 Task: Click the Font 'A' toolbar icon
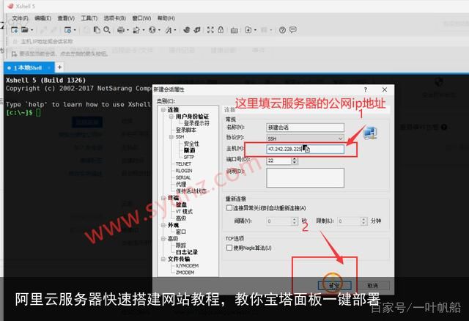pos(169,30)
